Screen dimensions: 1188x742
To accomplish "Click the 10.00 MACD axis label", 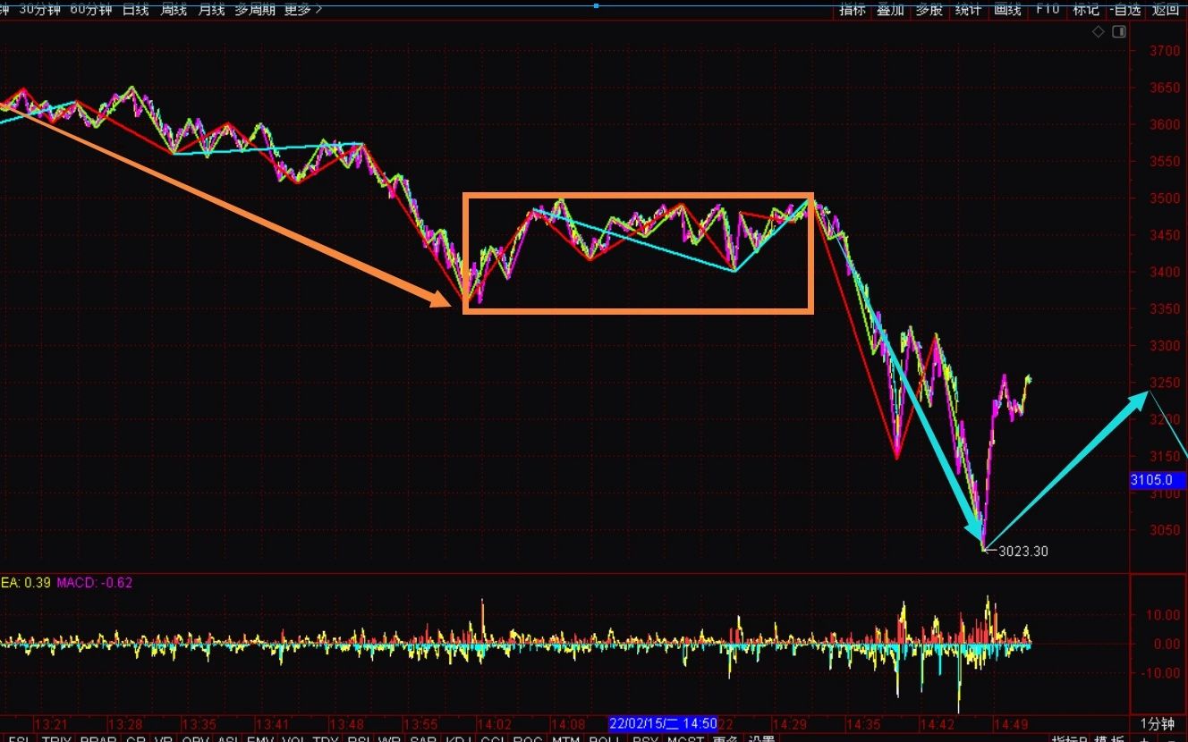I will pos(1164,615).
